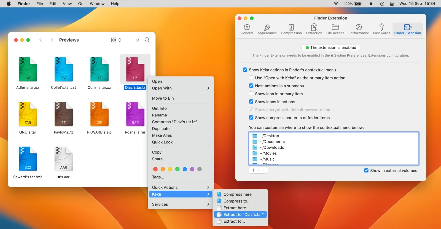This screenshot has width=441, height=229.
Task: Enable Use "Open with Keka" as primary action
Action: point(251,78)
